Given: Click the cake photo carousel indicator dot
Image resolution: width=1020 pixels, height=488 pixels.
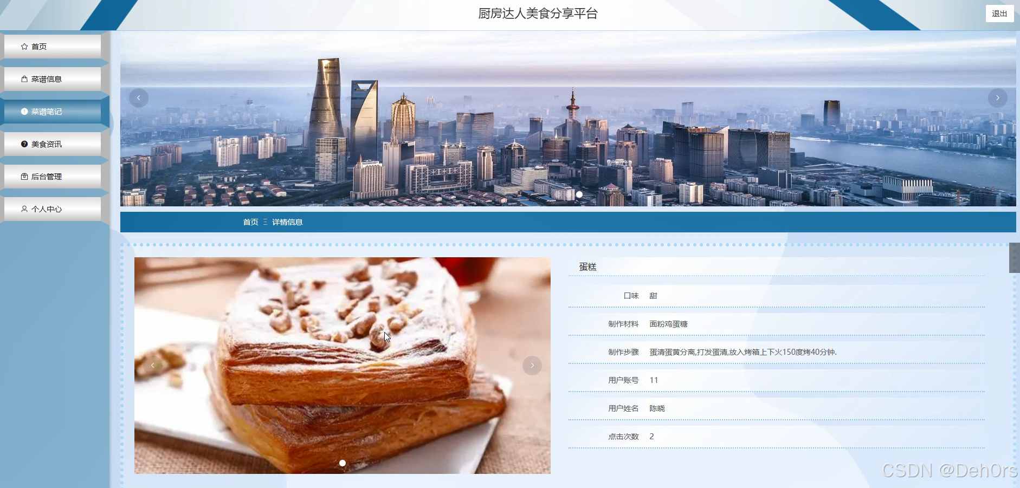Looking at the screenshot, I should click(343, 463).
